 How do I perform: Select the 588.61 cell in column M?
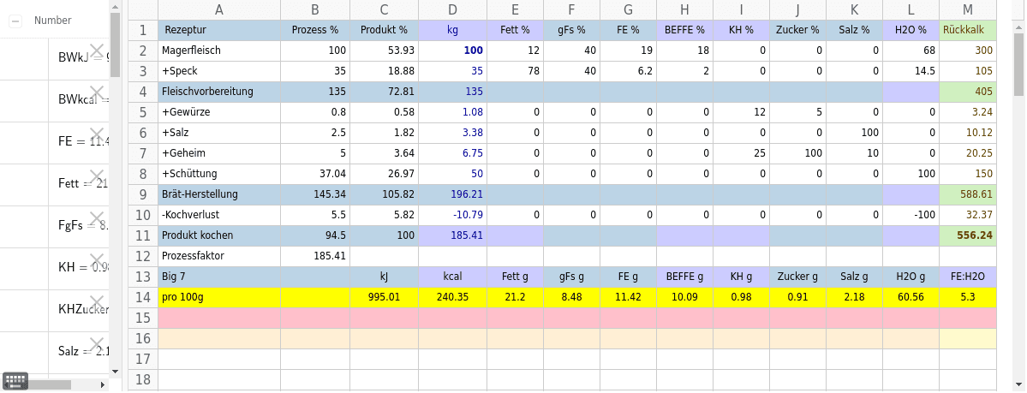coord(967,194)
